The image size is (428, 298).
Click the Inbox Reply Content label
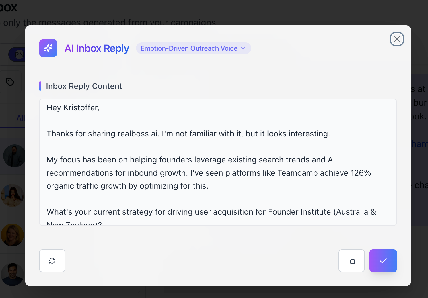84,86
